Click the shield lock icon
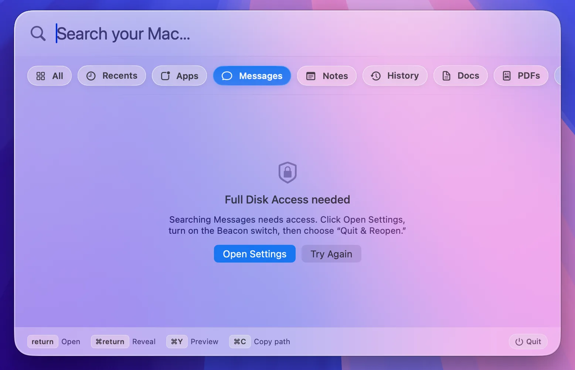 pyautogui.click(x=287, y=172)
